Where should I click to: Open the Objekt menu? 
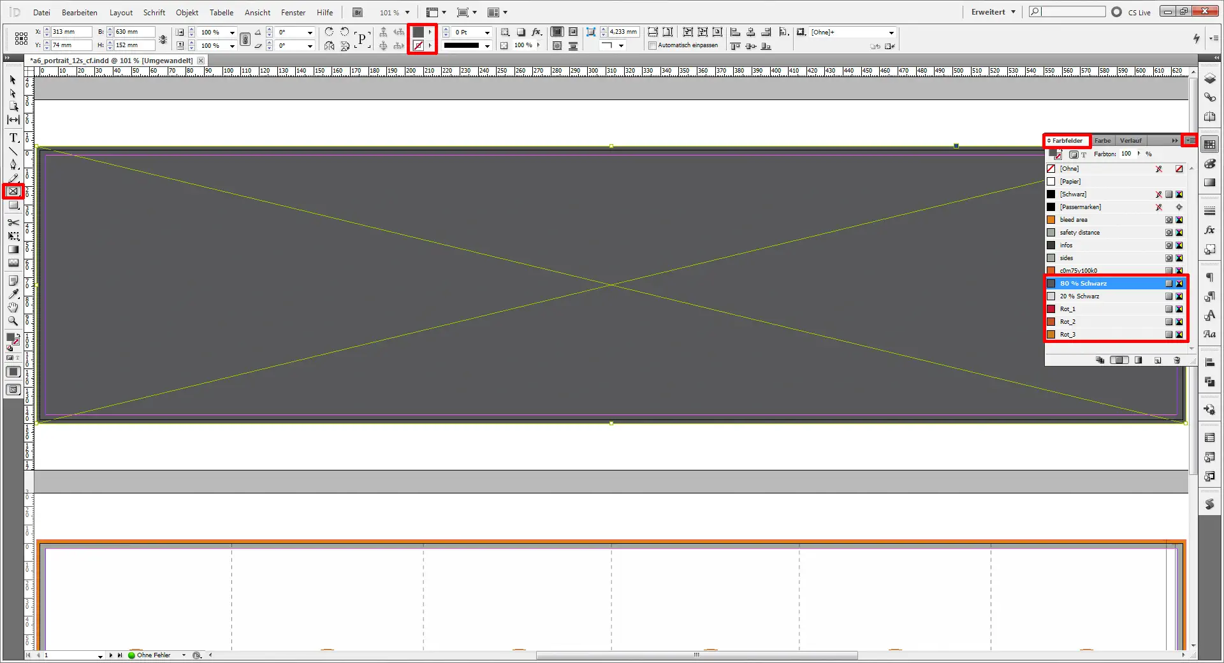(x=187, y=12)
